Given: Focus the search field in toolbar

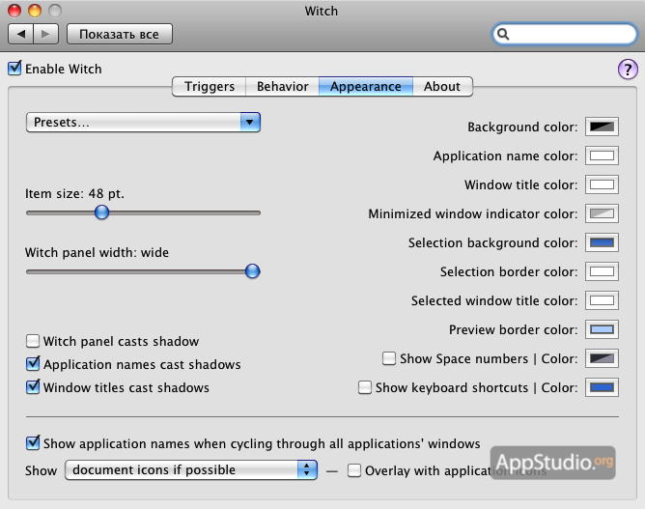Looking at the screenshot, I should tap(564, 34).
